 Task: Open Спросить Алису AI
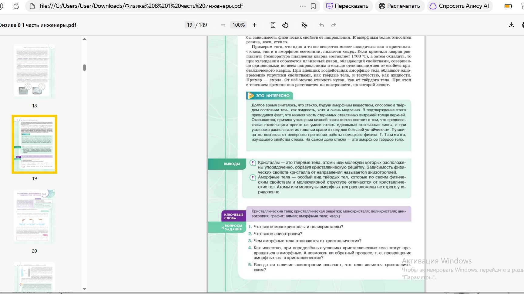[460, 6]
